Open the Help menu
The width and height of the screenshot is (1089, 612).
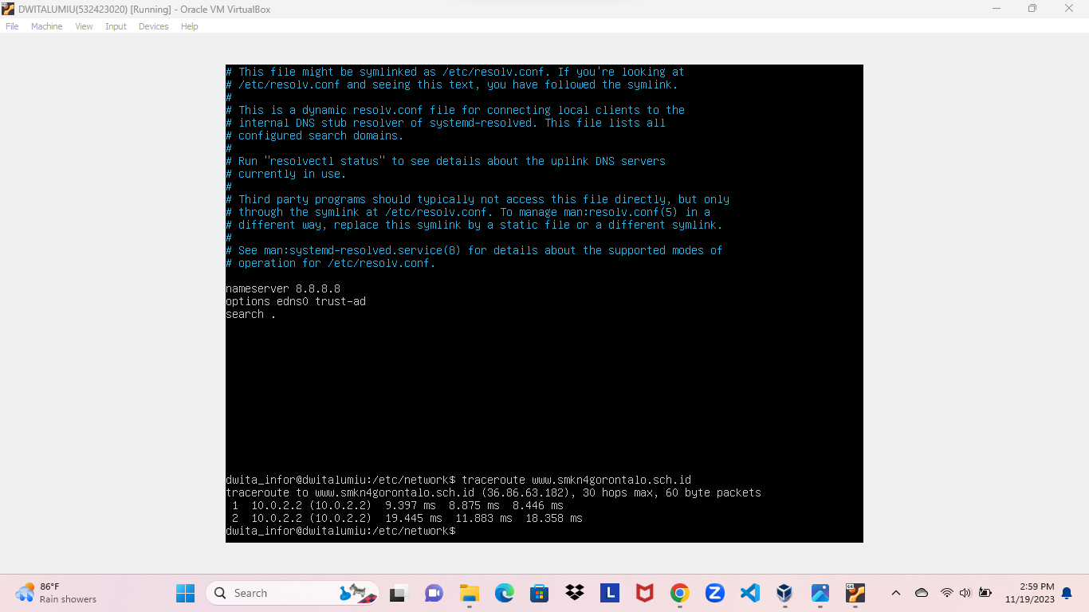(x=189, y=26)
